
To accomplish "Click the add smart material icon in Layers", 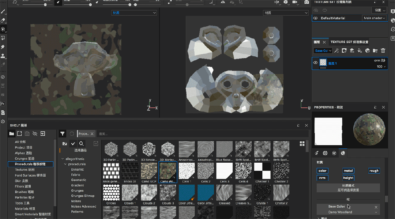I will click(x=368, y=50).
